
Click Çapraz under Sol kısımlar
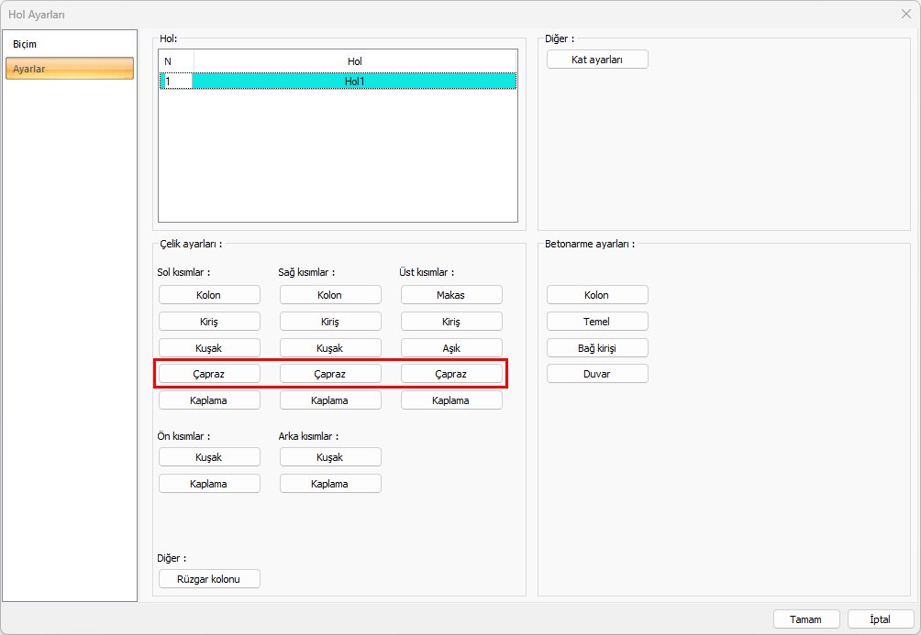[209, 374]
